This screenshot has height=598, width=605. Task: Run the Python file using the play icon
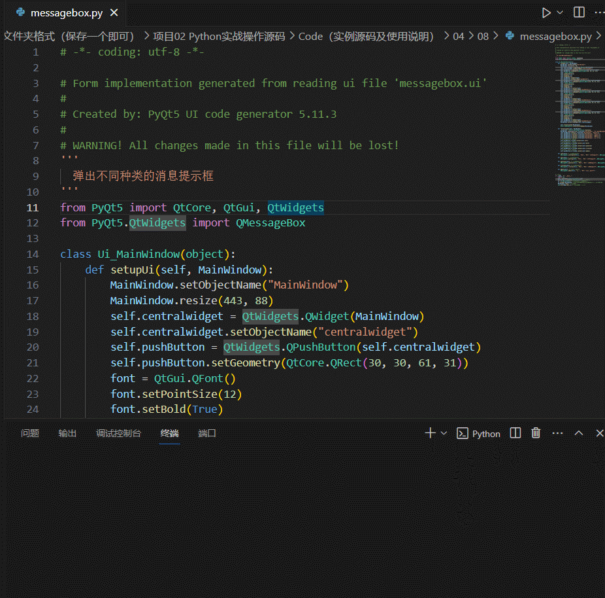pos(548,12)
